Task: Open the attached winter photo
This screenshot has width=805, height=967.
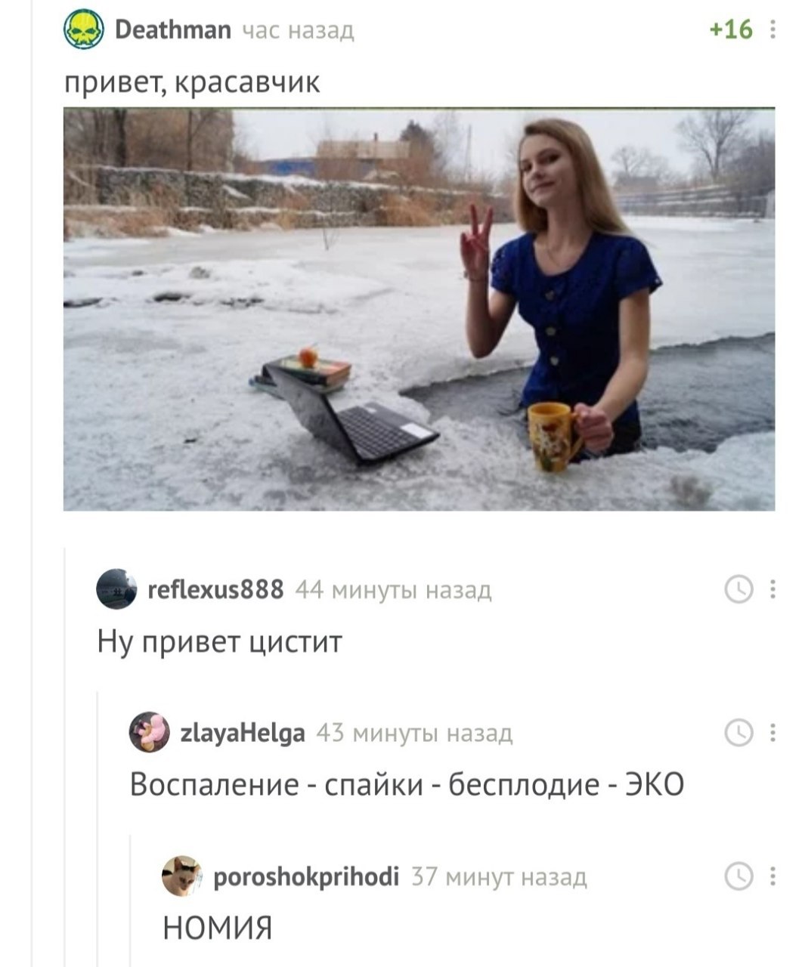Action: pyautogui.click(x=419, y=310)
